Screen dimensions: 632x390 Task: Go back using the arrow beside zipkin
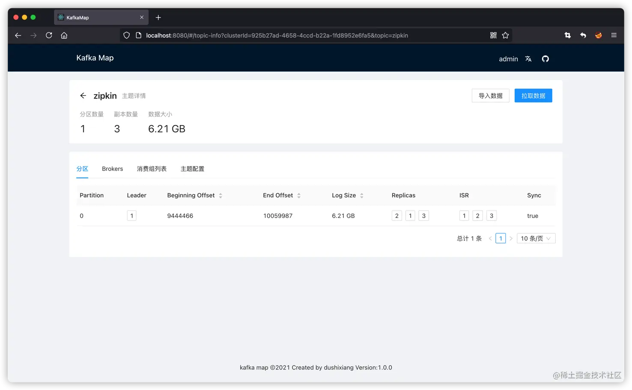tap(83, 95)
